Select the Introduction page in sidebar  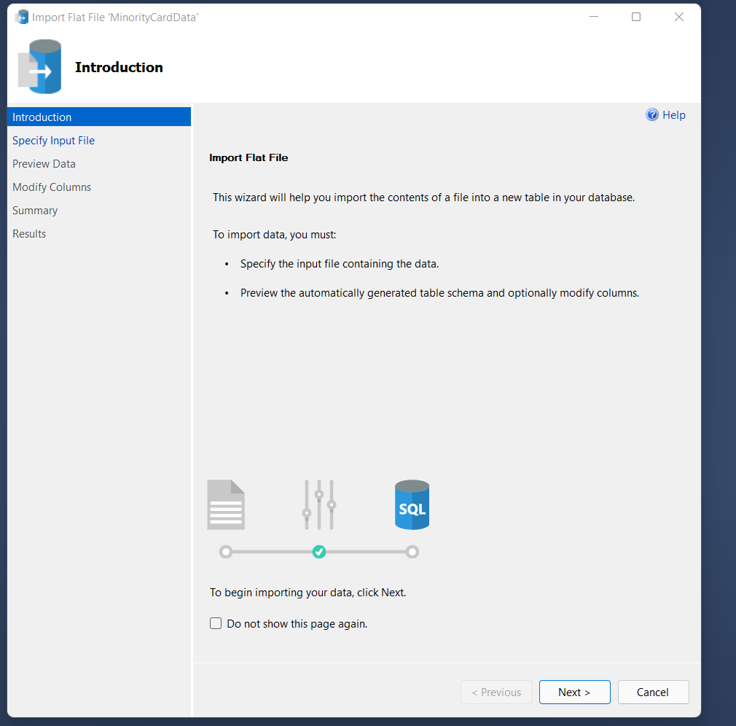click(42, 117)
